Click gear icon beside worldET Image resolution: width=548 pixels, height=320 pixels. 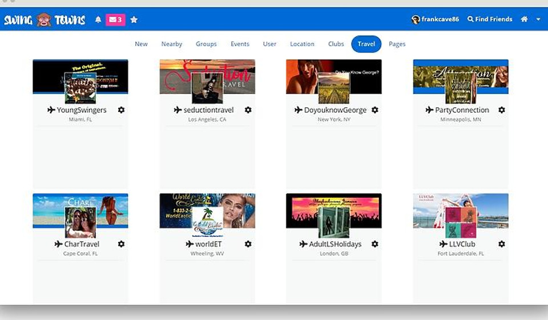tap(248, 244)
